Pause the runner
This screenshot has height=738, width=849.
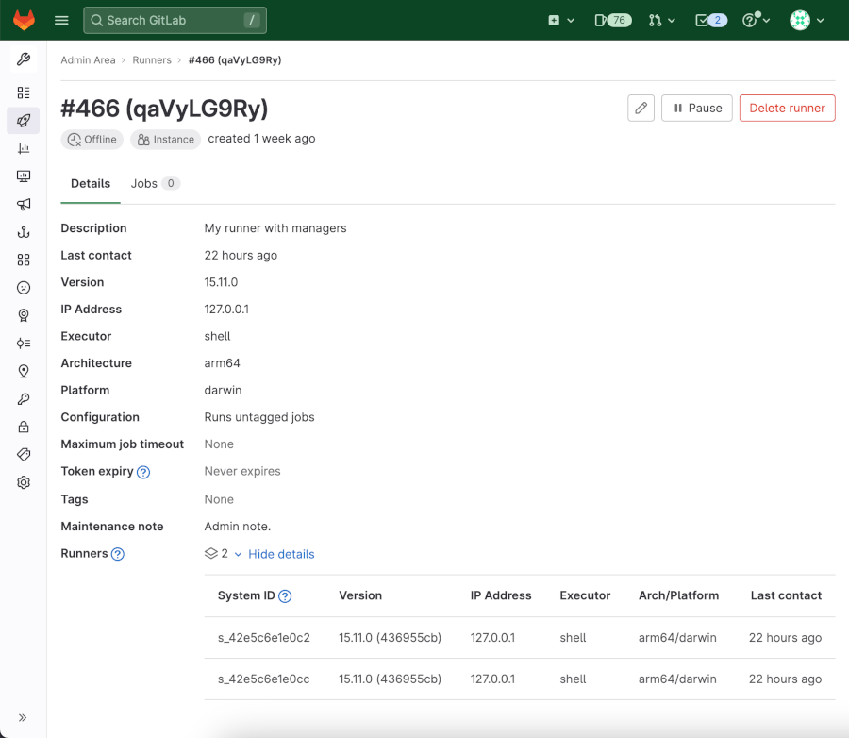tap(696, 108)
